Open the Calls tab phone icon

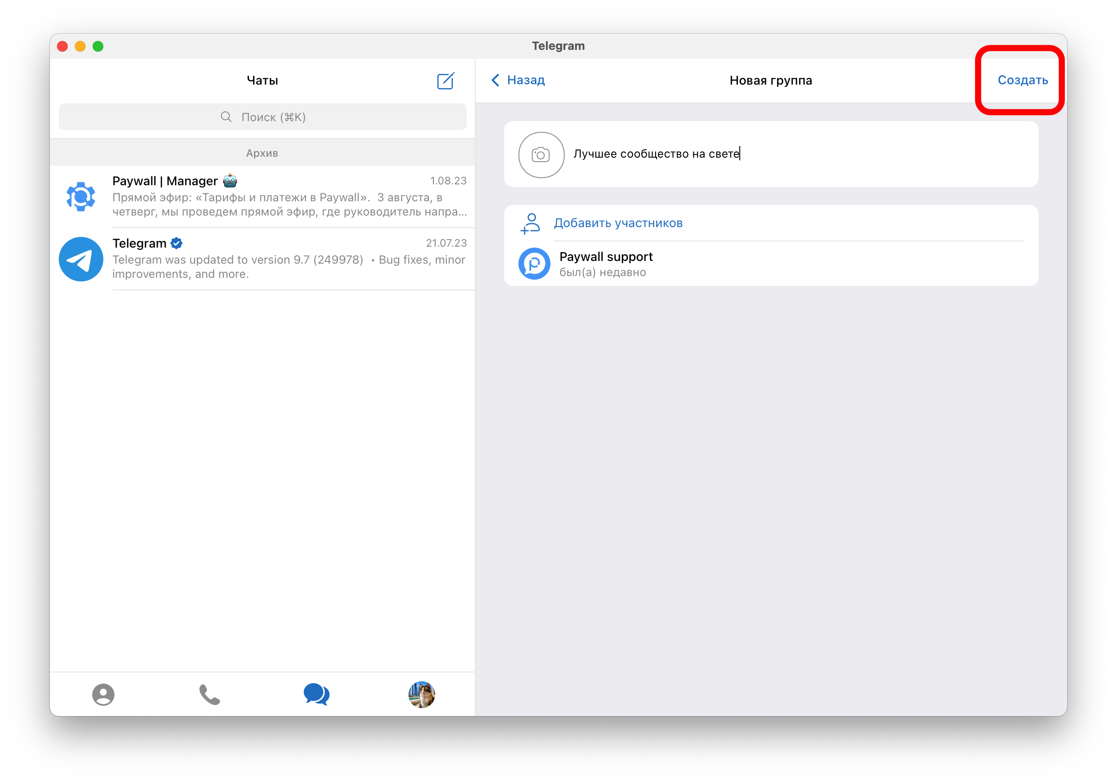tap(210, 694)
